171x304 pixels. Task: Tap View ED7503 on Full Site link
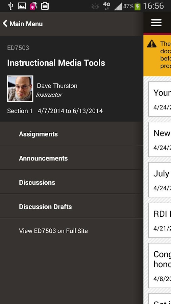(x=53, y=231)
